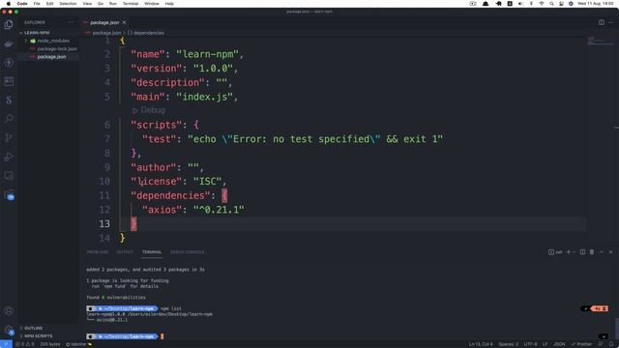Click the "ISC" license value

pyautogui.click(x=207, y=182)
